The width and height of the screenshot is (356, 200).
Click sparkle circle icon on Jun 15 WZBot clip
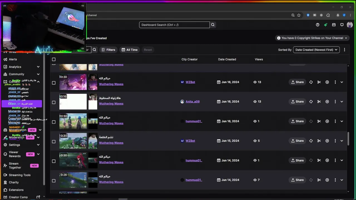point(327,141)
